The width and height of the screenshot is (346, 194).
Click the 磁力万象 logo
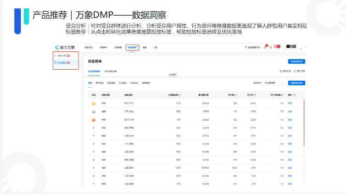click(65, 47)
